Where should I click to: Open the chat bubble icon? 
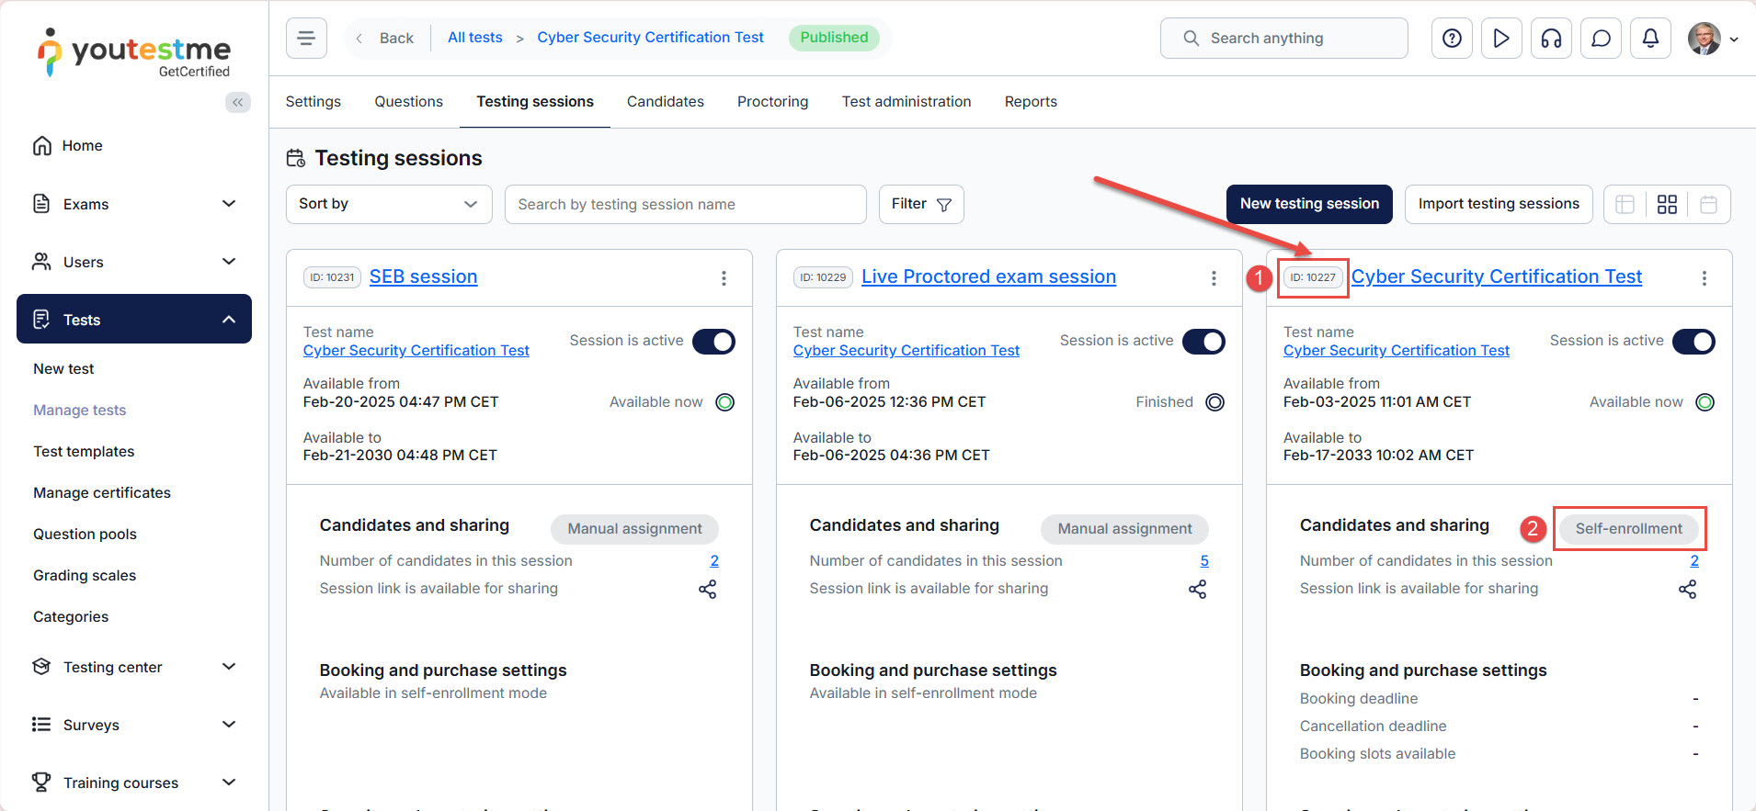(x=1601, y=39)
